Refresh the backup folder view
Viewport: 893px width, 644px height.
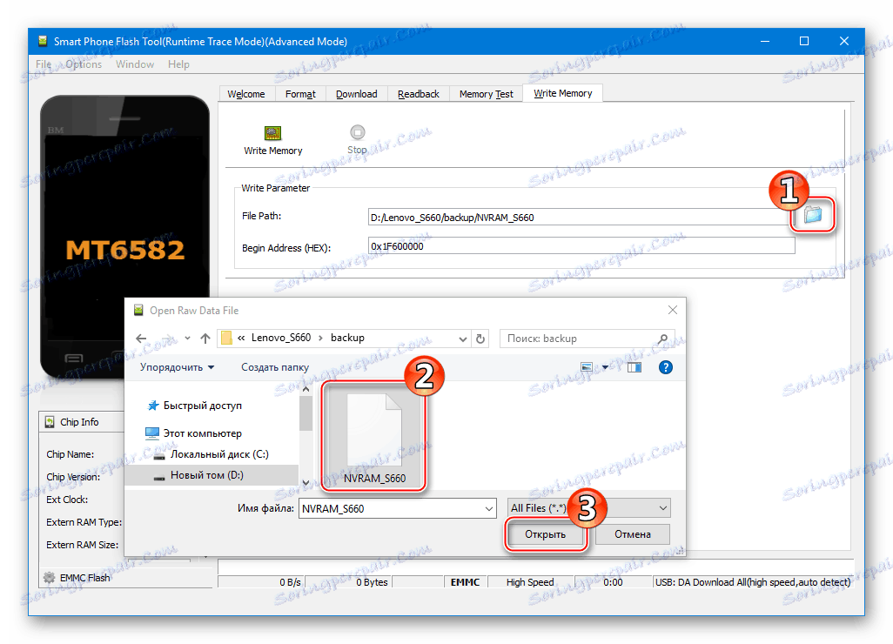(480, 338)
